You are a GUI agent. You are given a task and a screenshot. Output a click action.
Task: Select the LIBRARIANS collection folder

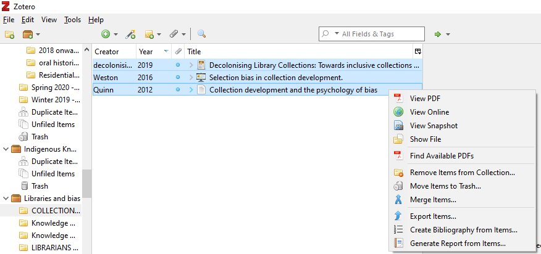click(49, 247)
